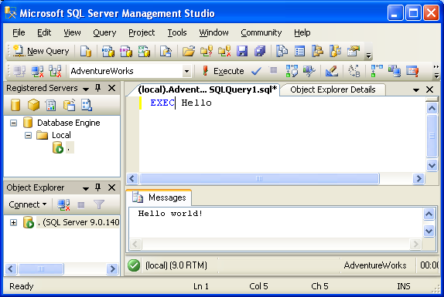Open the Help menu
Image resolution: width=444 pixels, height=297 pixels.
[302, 32]
